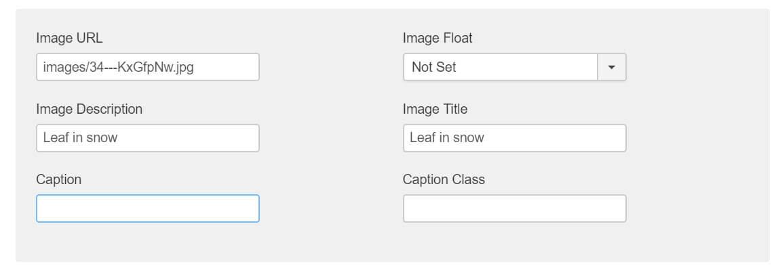The height and width of the screenshot is (266, 776).
Task: Focus the Caption Class text box
Action: pyautogui.click(x=515, y=208)
